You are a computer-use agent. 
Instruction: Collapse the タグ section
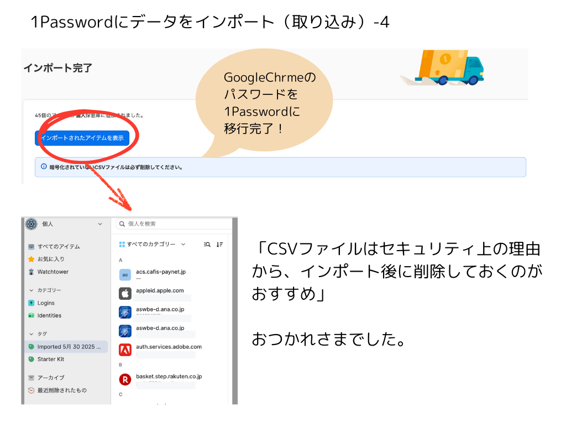tap(31, 334)
